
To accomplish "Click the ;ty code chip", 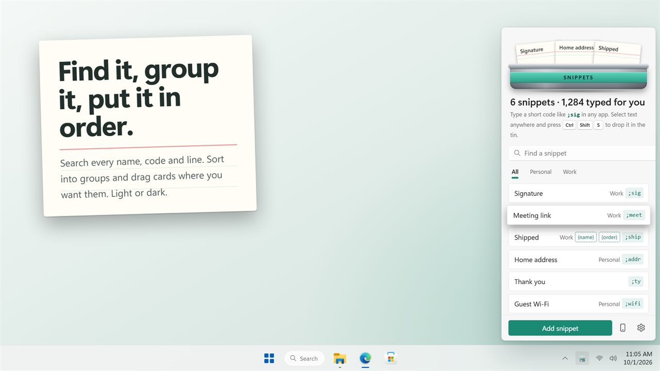I will coord(636,282).
